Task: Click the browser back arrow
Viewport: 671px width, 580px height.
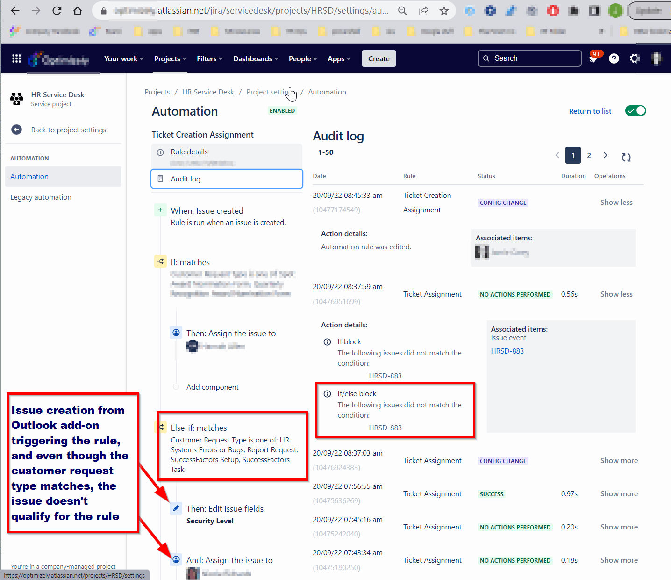Action: pos(15,10)
